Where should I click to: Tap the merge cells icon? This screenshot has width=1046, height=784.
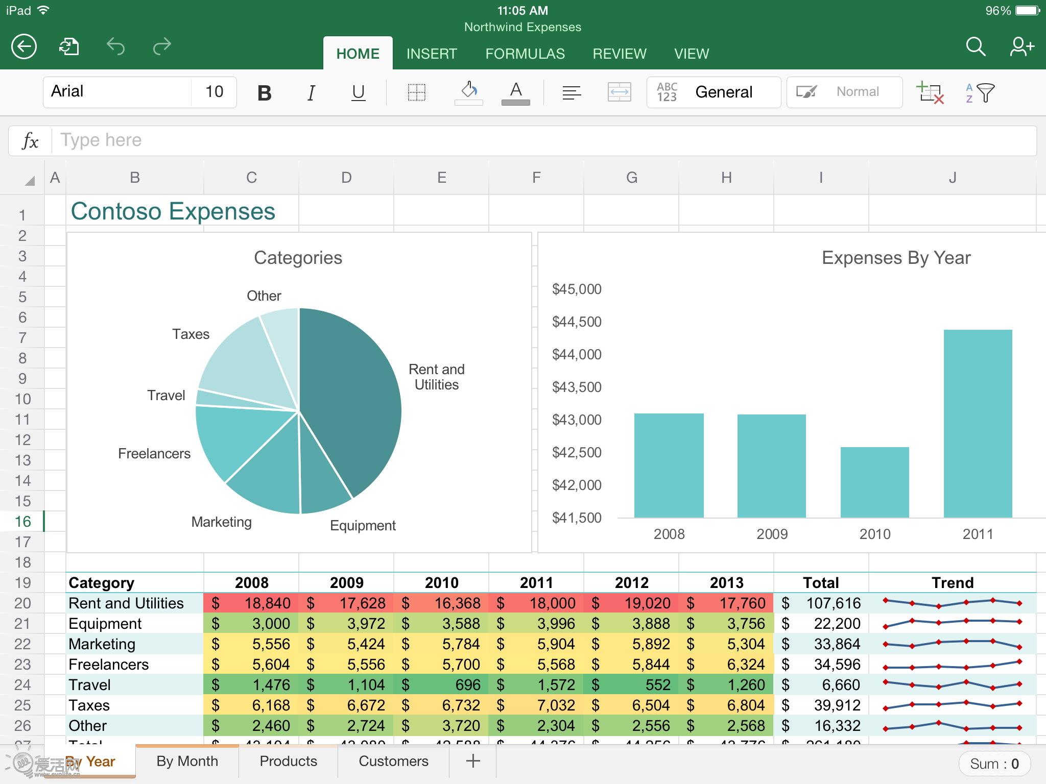point(619,92)
